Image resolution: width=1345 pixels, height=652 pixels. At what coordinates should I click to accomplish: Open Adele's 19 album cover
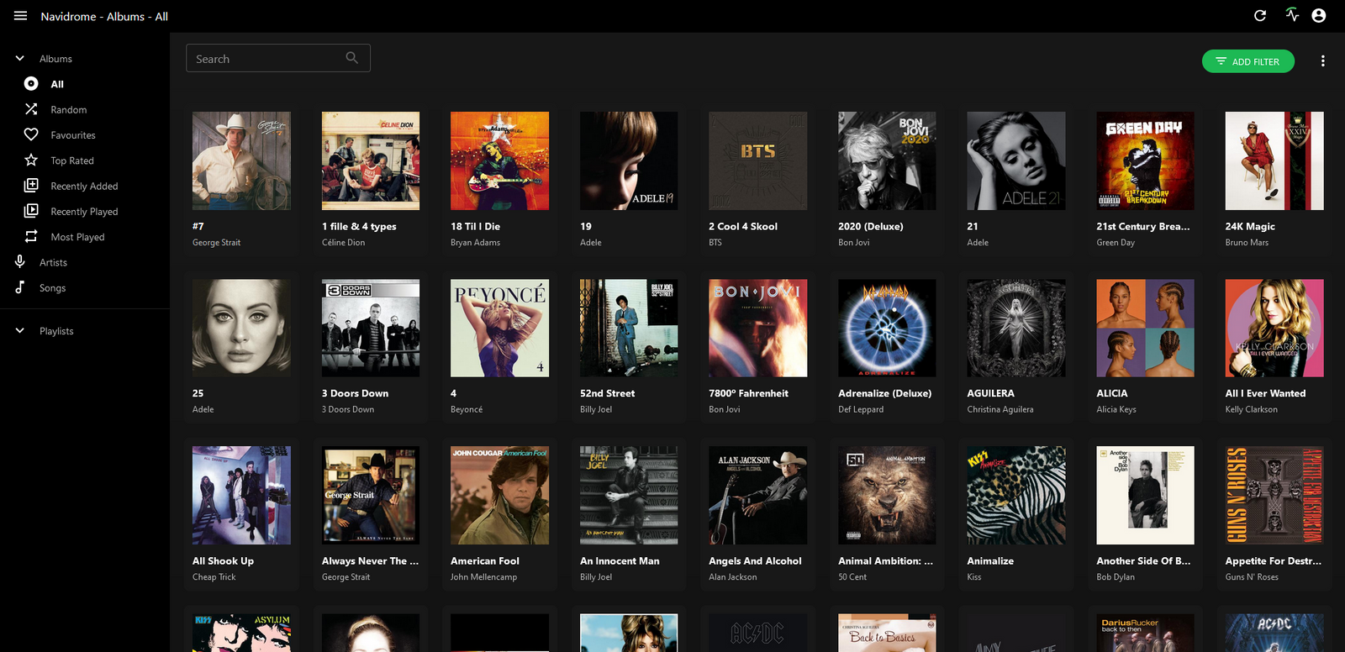[x=629, y=160]
